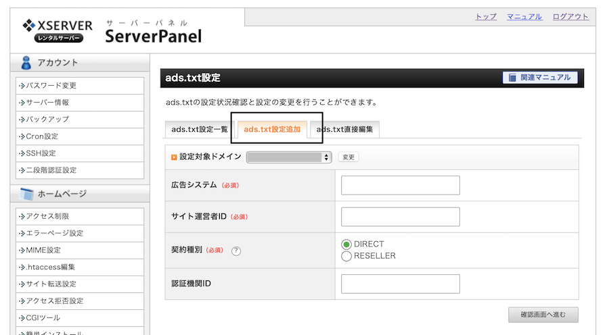Switch to the ads.txt設定一覧 tab
The image size is (609, 335).
tap(199, 130)
